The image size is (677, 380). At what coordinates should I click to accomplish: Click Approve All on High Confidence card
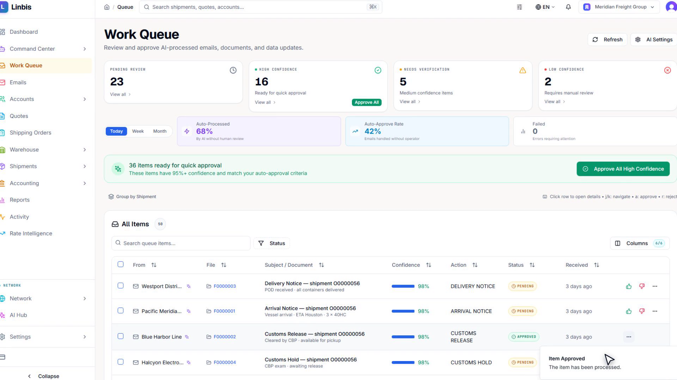pyautogui.click(x=366, y=102)
